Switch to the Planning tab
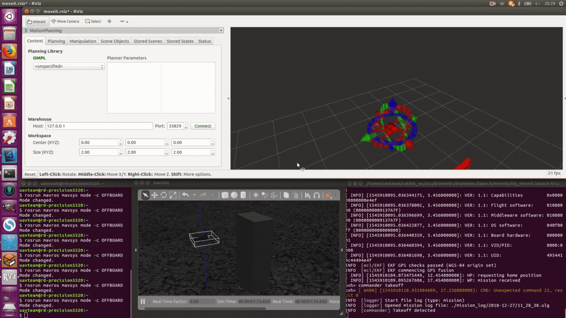 click(x=56, y=41)
